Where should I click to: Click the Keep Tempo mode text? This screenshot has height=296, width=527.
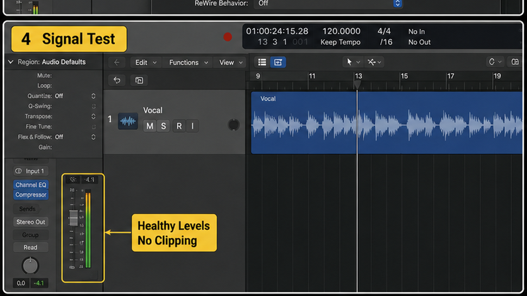tap(340, 42)
